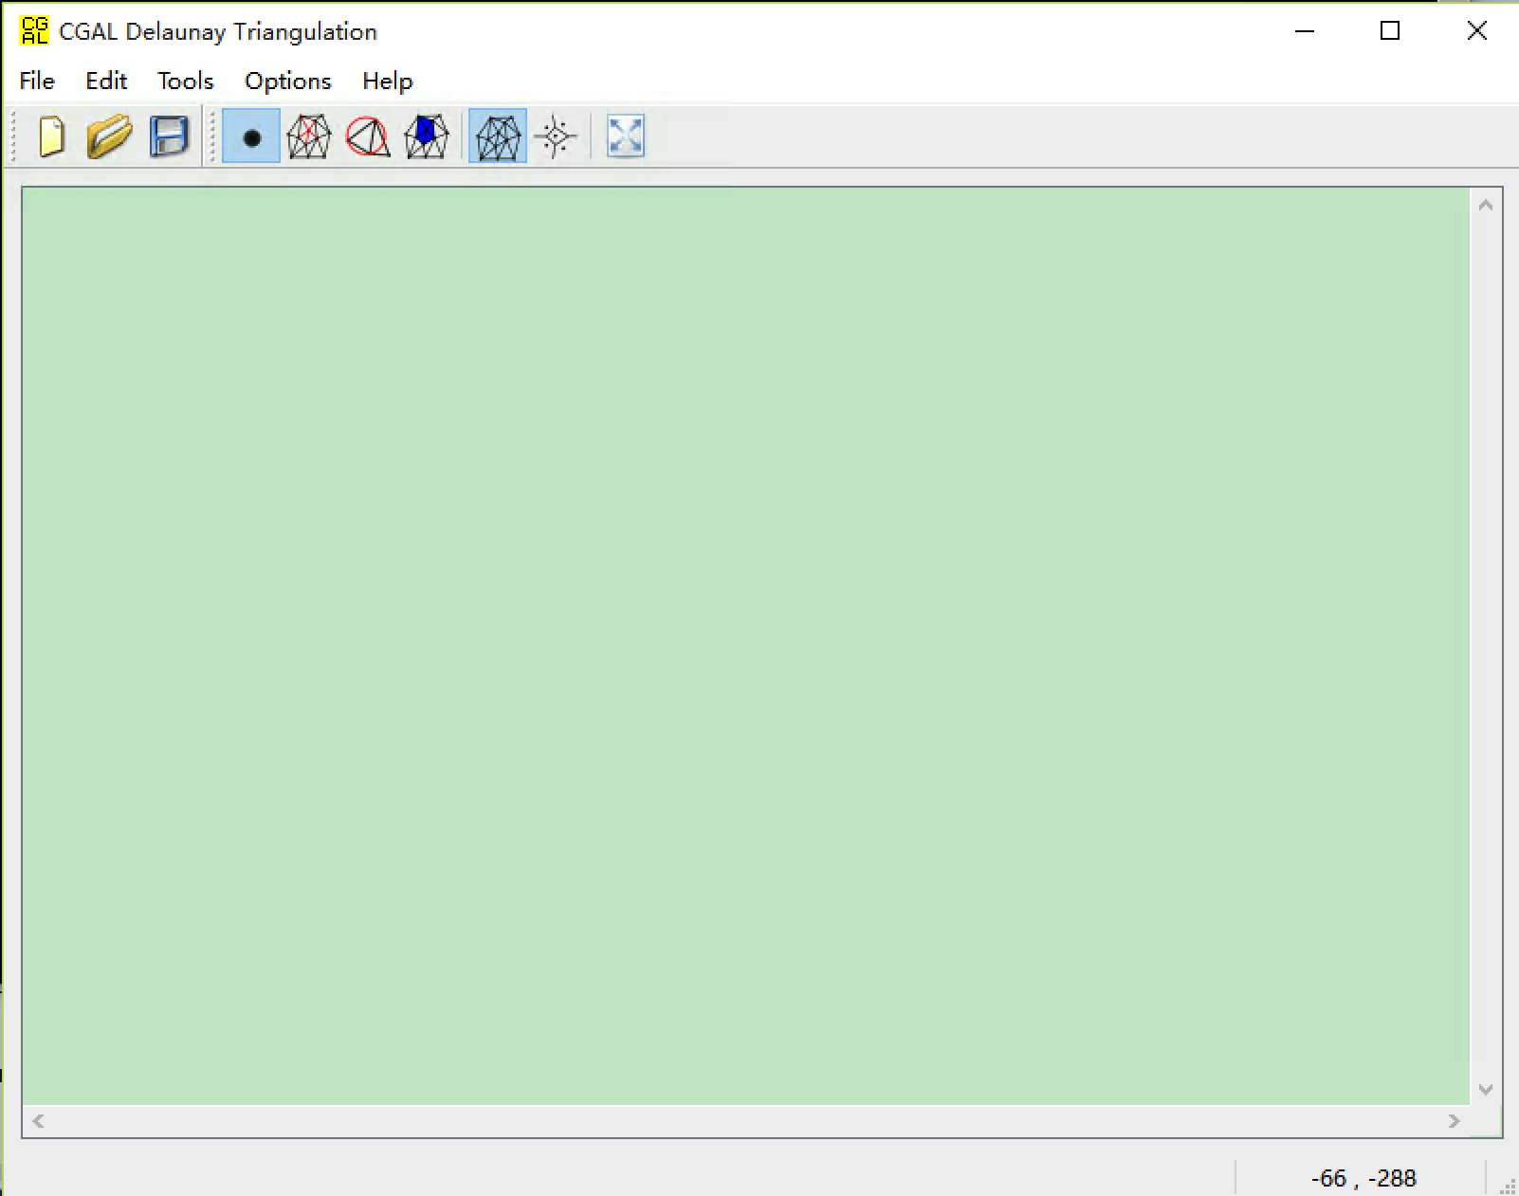Enable the Show Conflict Zone blue face tool
1519x1196 pixels.
(x=427, y=136)
